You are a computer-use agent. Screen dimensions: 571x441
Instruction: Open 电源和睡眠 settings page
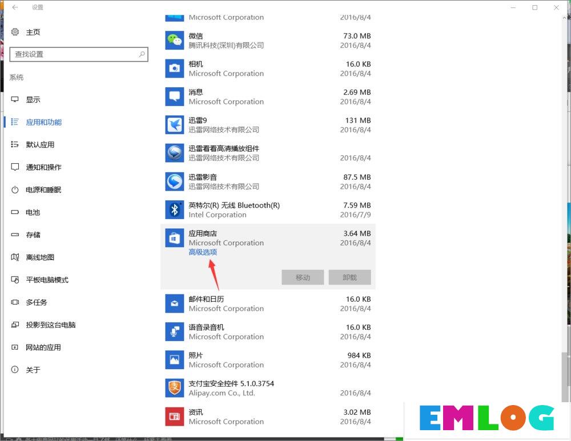pos(44,189)
